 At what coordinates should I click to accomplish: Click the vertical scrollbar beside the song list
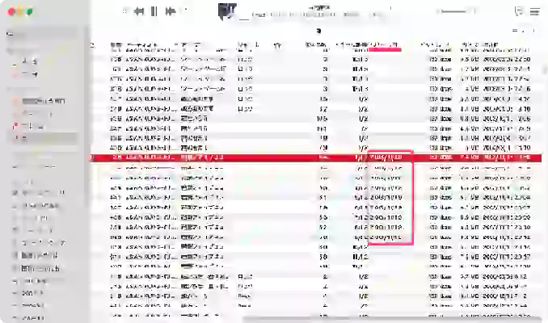pyautogui.click(x=544, y=69)
